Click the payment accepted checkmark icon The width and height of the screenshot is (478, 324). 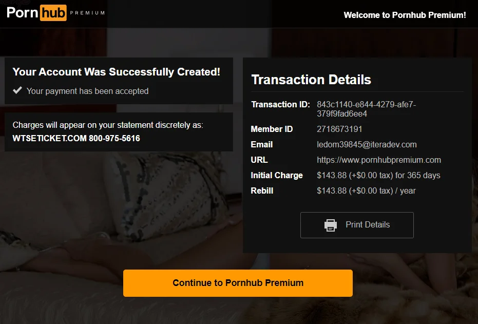tap(17, 90)
